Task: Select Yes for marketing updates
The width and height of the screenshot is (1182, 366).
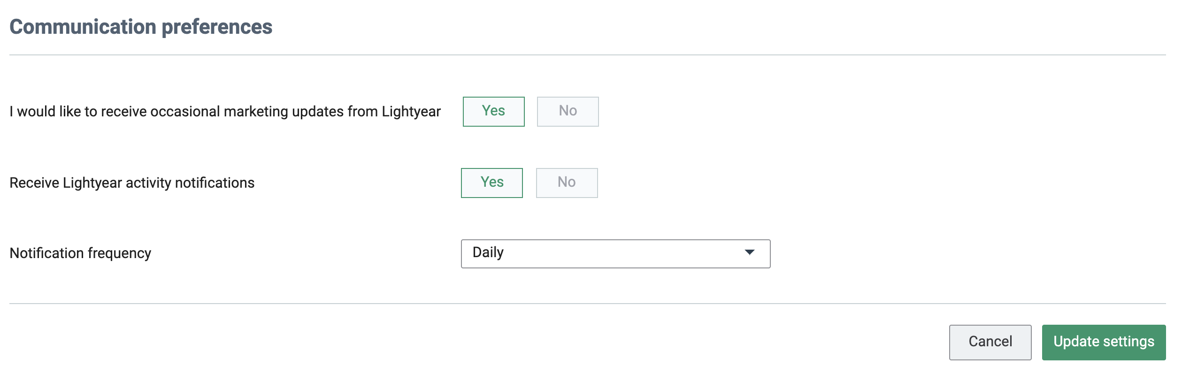Action: [493, 111]
